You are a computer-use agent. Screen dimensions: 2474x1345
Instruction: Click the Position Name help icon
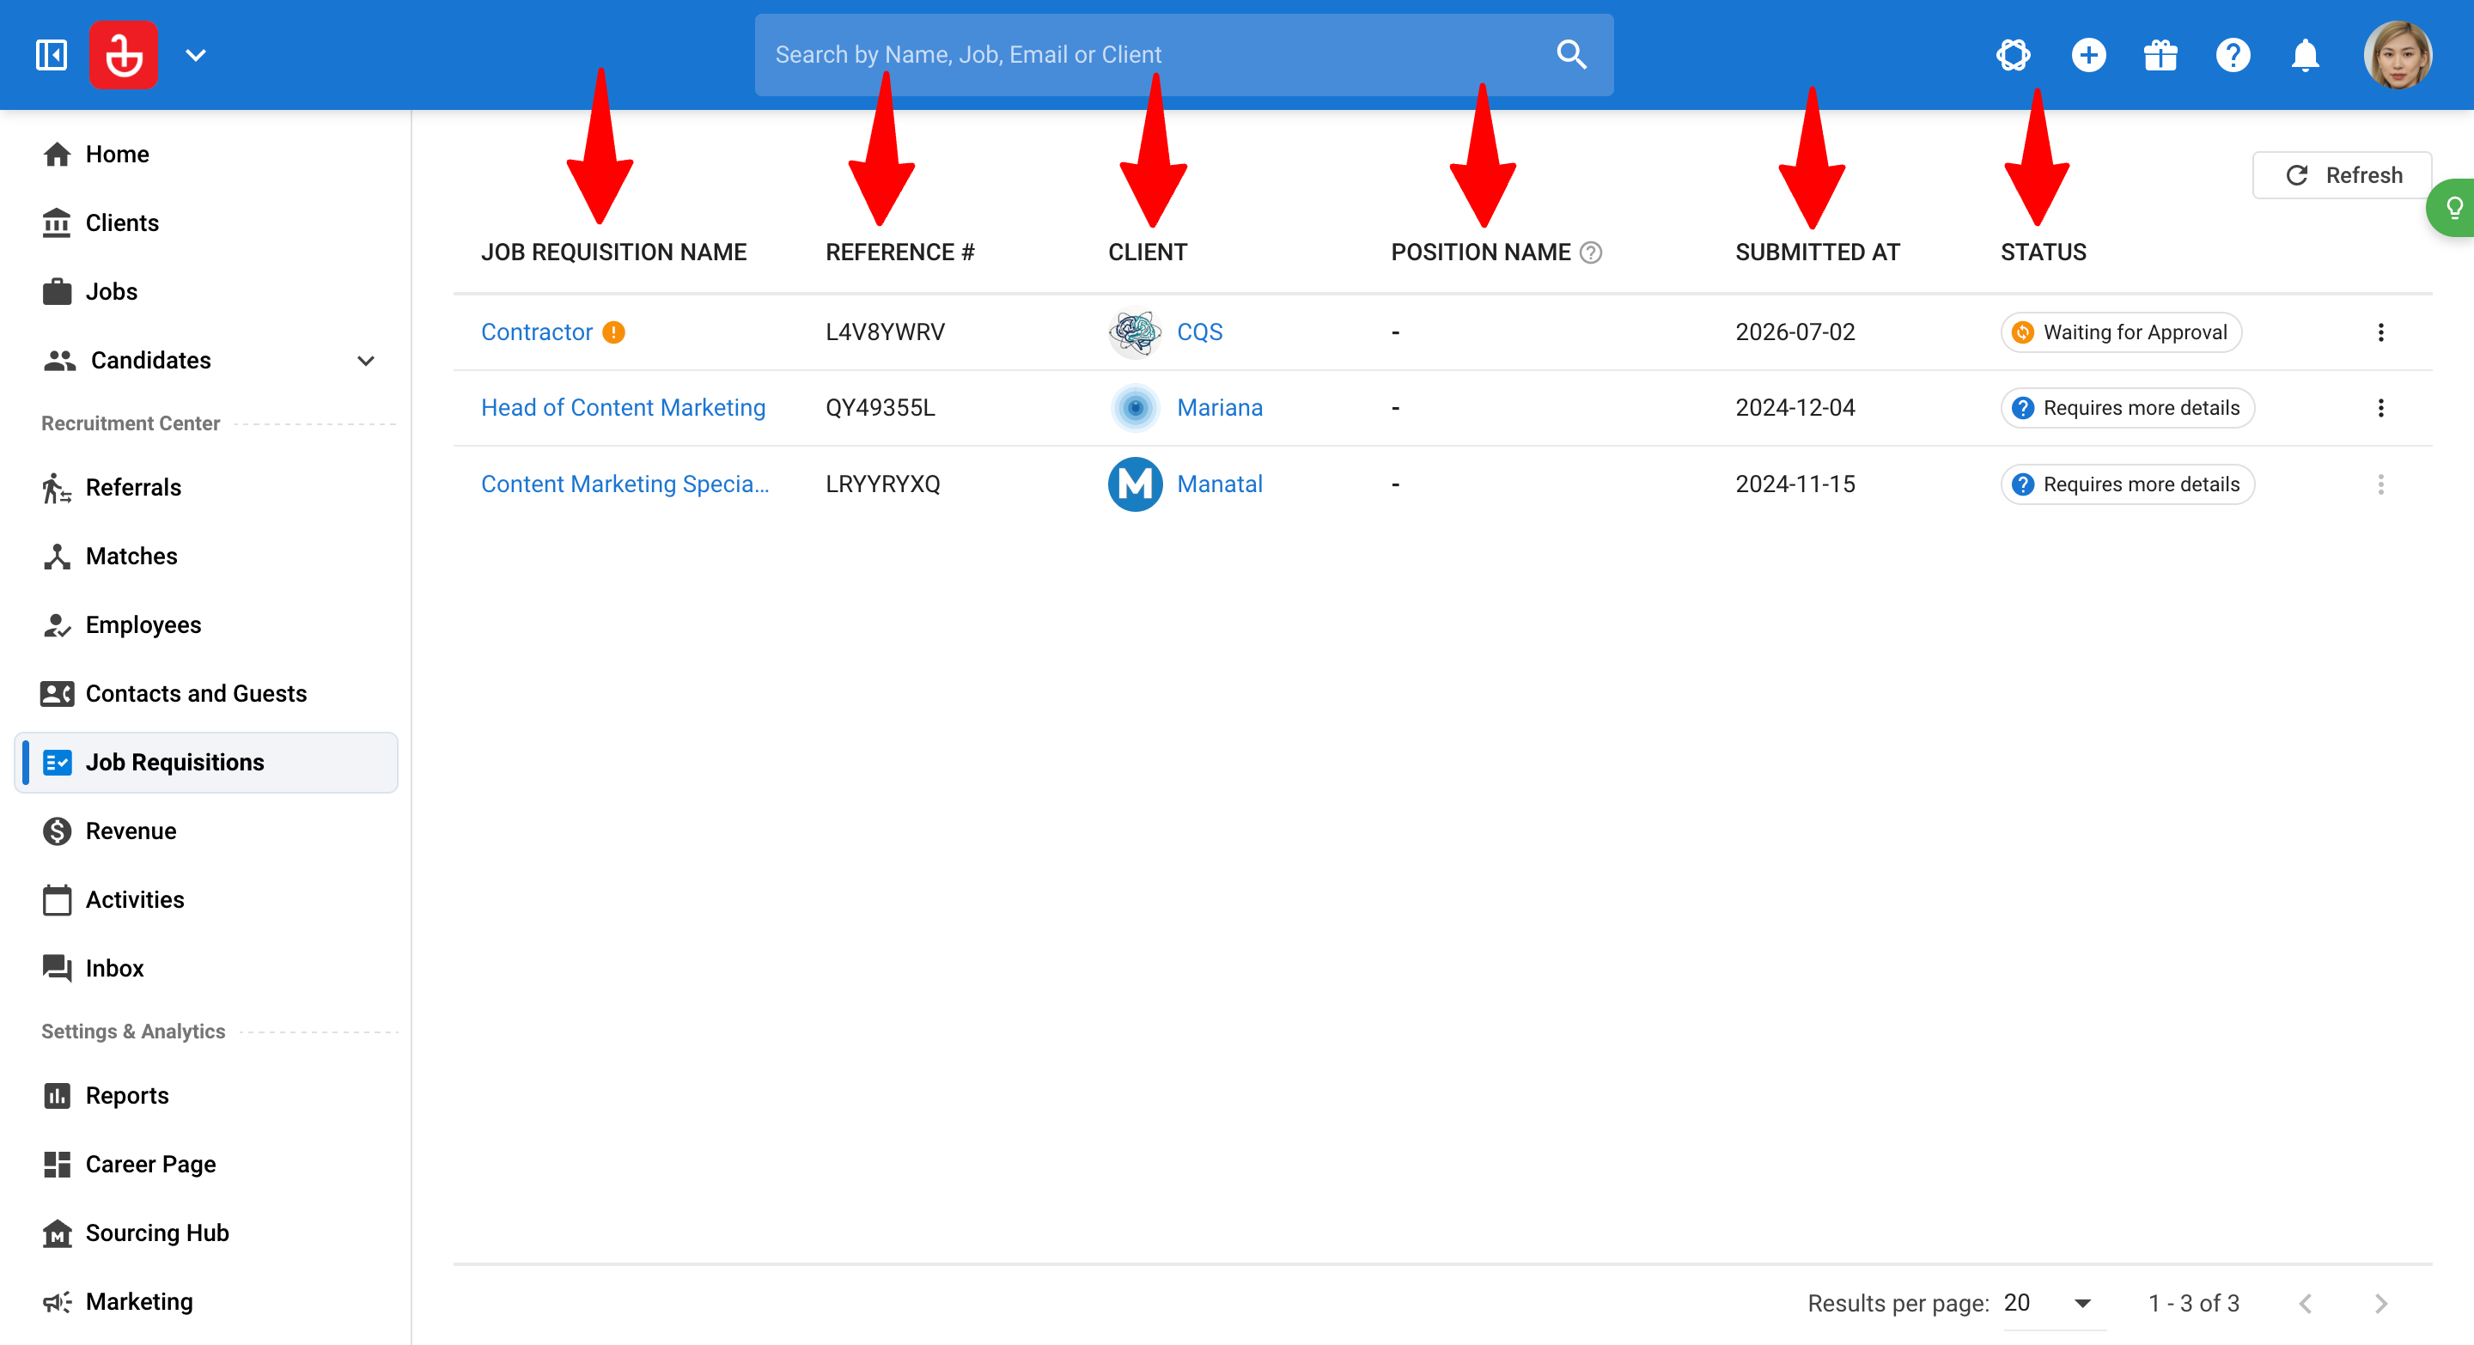(1592, 253)
